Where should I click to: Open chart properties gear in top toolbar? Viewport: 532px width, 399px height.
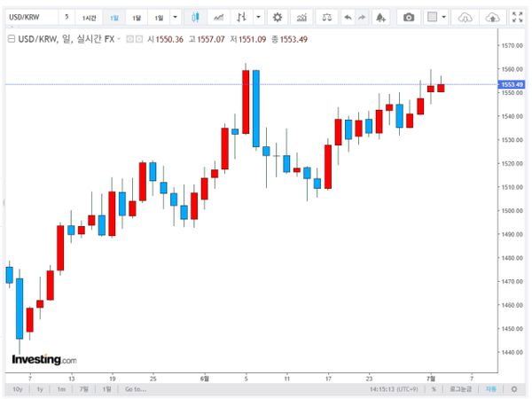tap(278, 17)
